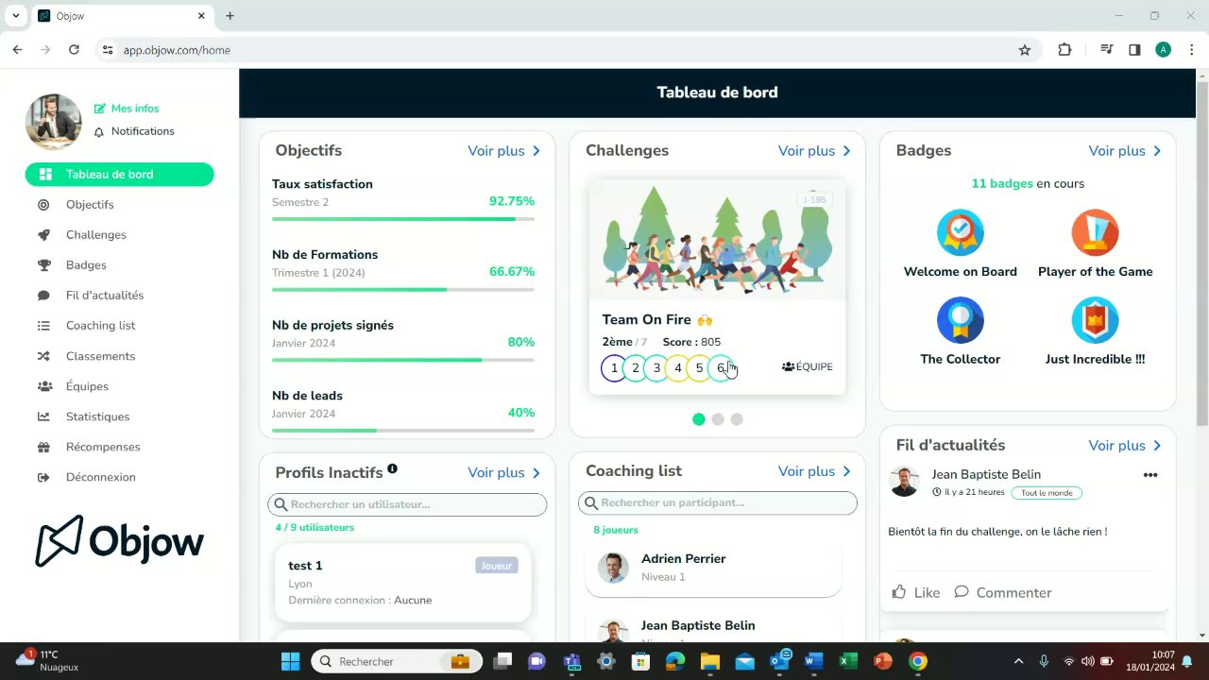Open Adrien Perrier coaching entry

pyautogui.click(x=713, y=568)
